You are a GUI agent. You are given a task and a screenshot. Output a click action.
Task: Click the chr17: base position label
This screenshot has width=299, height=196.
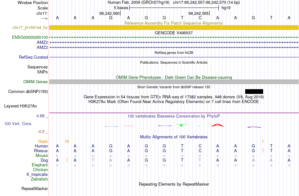tap(42, 13)
